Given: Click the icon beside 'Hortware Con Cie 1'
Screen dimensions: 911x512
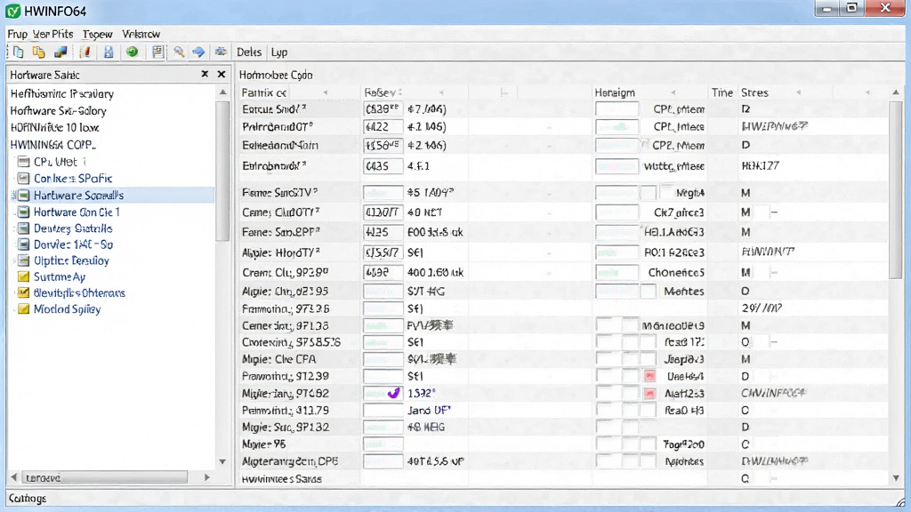Looking at the screenshot, I should pos(23,212).
